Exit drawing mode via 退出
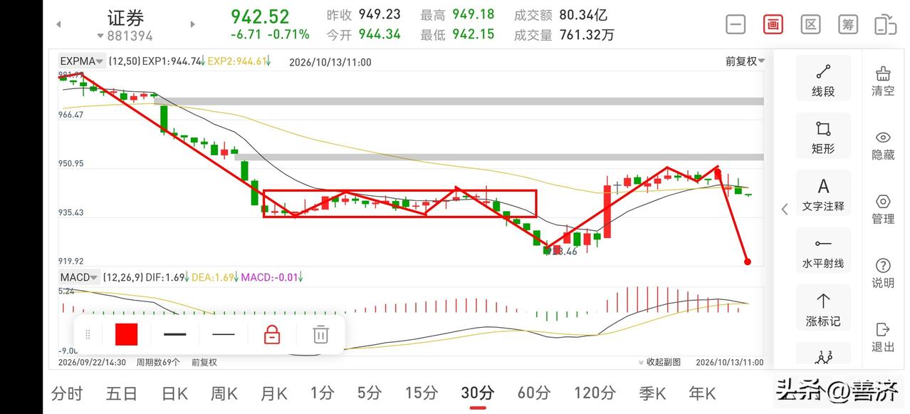910x414 pixels. (x=883, y=338)
